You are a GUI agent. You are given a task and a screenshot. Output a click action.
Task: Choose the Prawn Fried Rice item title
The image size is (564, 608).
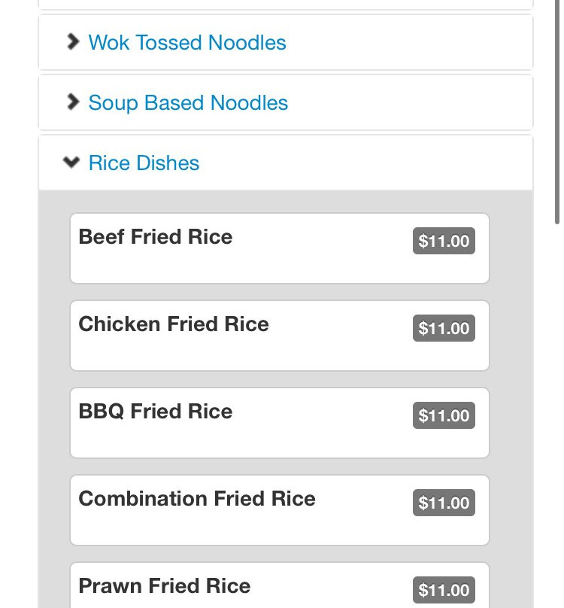pos(165,586)
